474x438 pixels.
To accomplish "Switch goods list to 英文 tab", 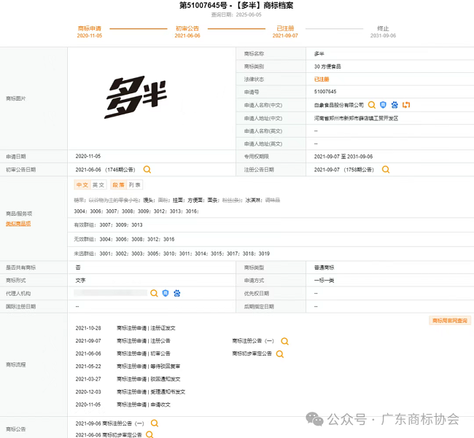I will [98, 185].
